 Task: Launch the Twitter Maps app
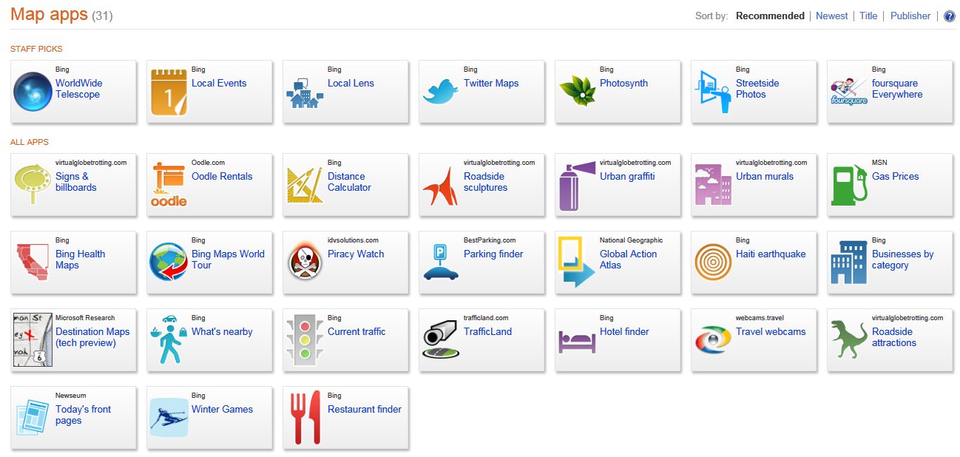(x=480, y=91)
